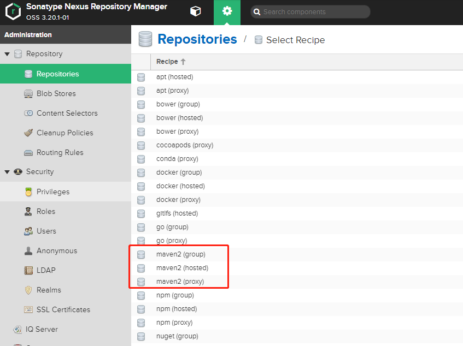The height and width of the screenshot is (346, 463).
Task: Open Roles in the sidebar
Action: [66, 211]
